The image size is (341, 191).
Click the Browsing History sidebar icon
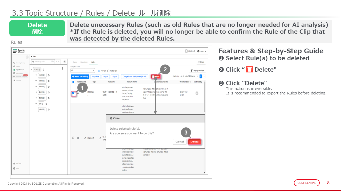(x=14, y=63)
